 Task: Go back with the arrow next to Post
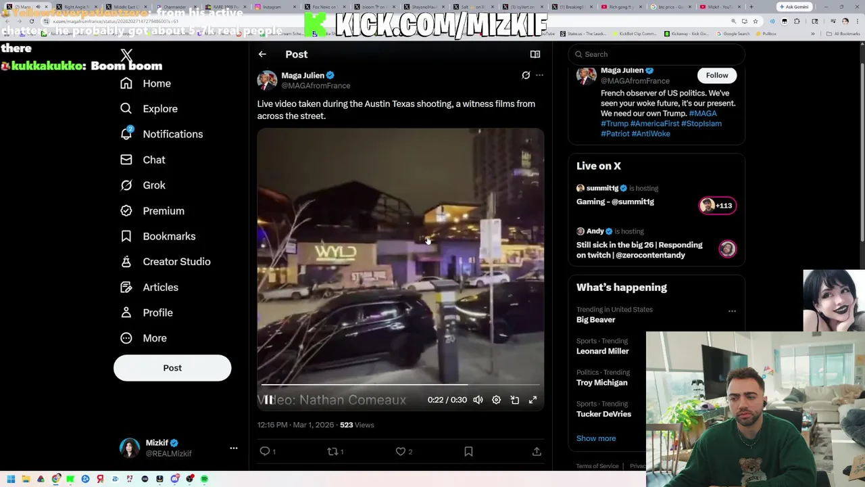(x=262, y=54)
